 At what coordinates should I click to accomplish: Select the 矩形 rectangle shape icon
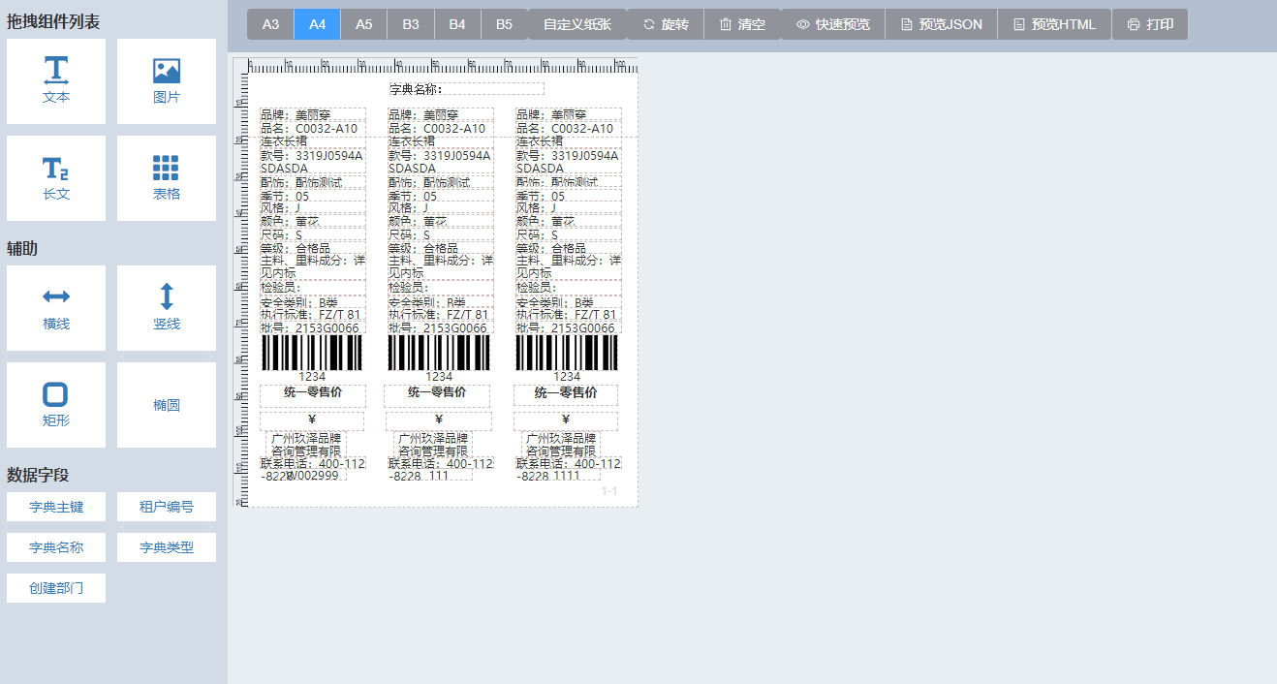point(56,394)
